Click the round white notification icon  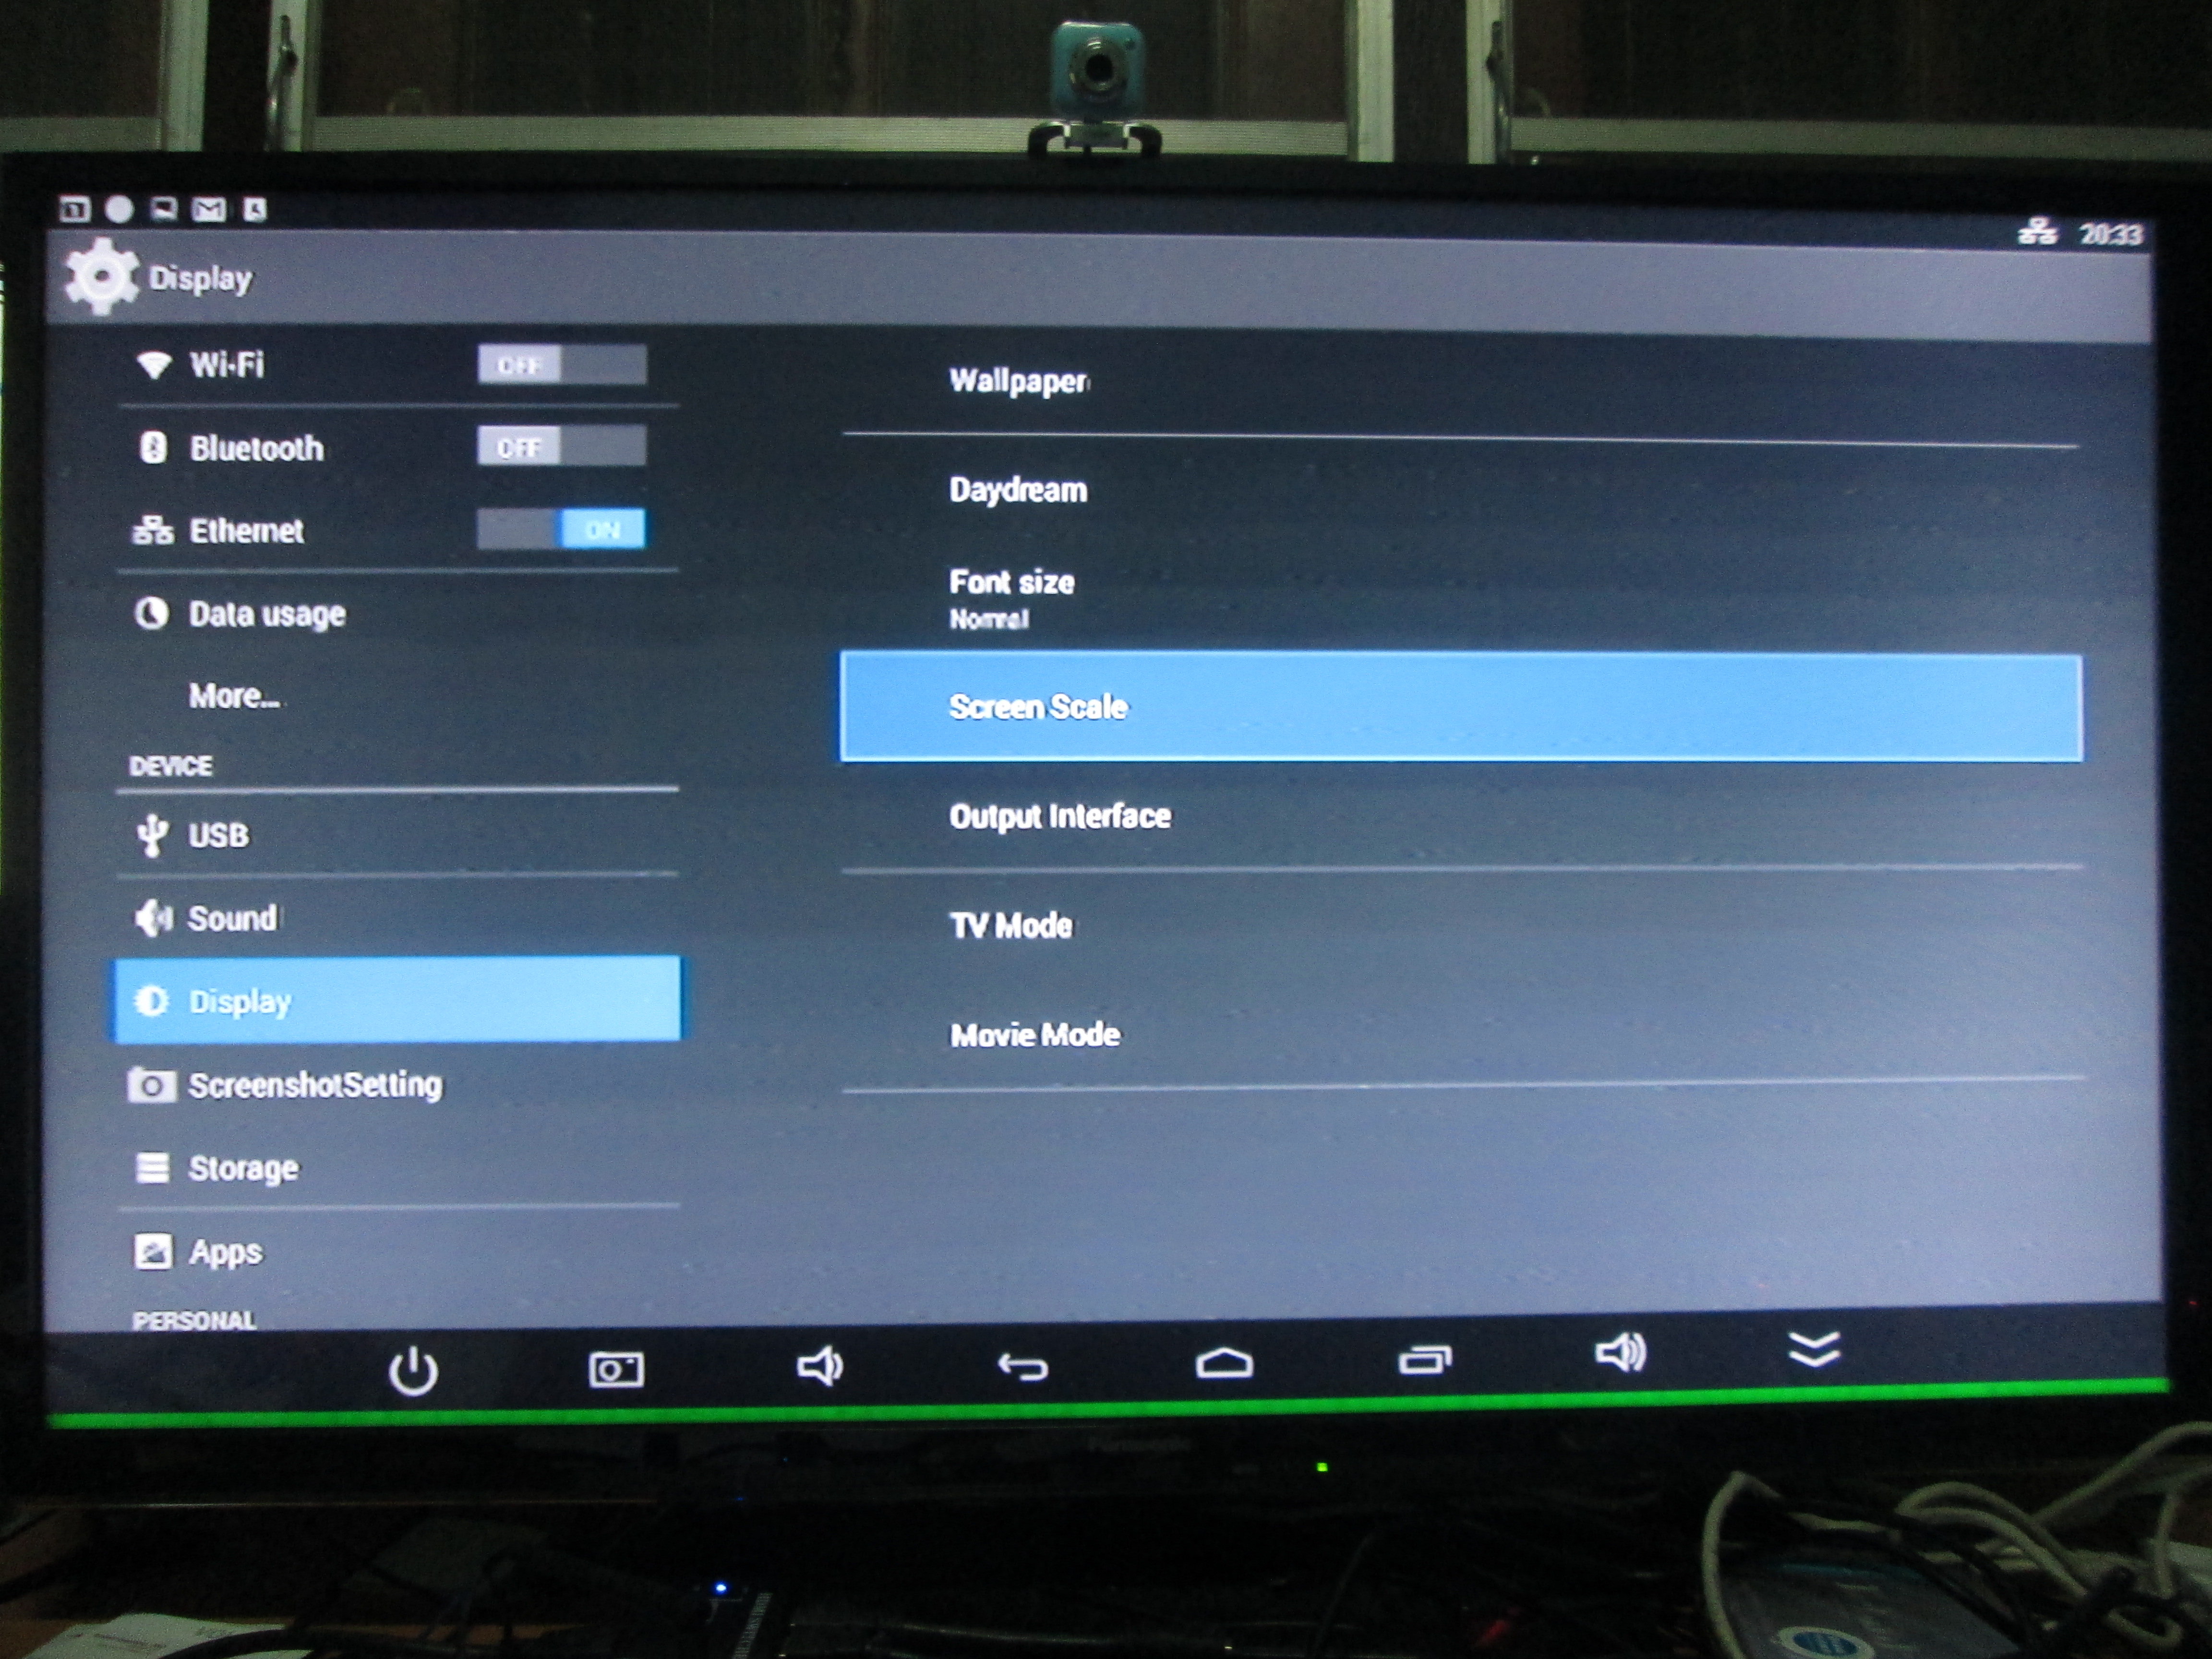119,209
